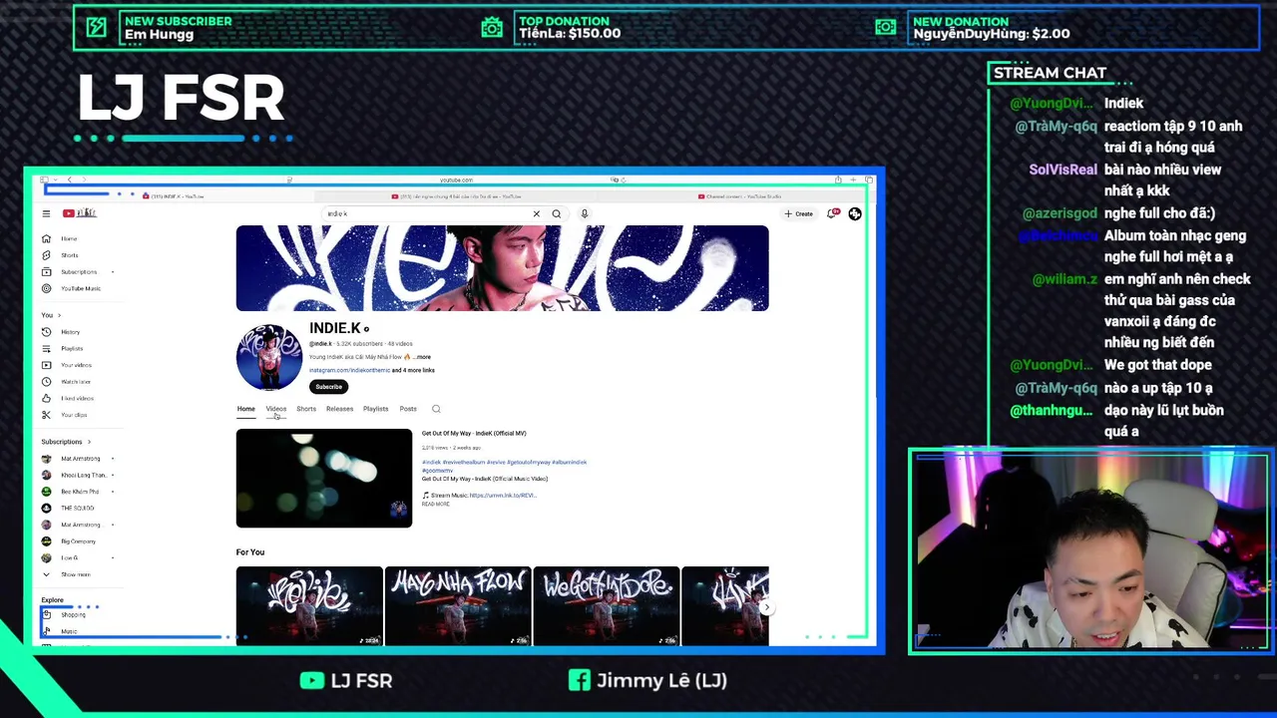Image resolution: width=1277 pixels, height=718 pixels.
Task: Select the channel Home tab
Action: click(245, 409)
